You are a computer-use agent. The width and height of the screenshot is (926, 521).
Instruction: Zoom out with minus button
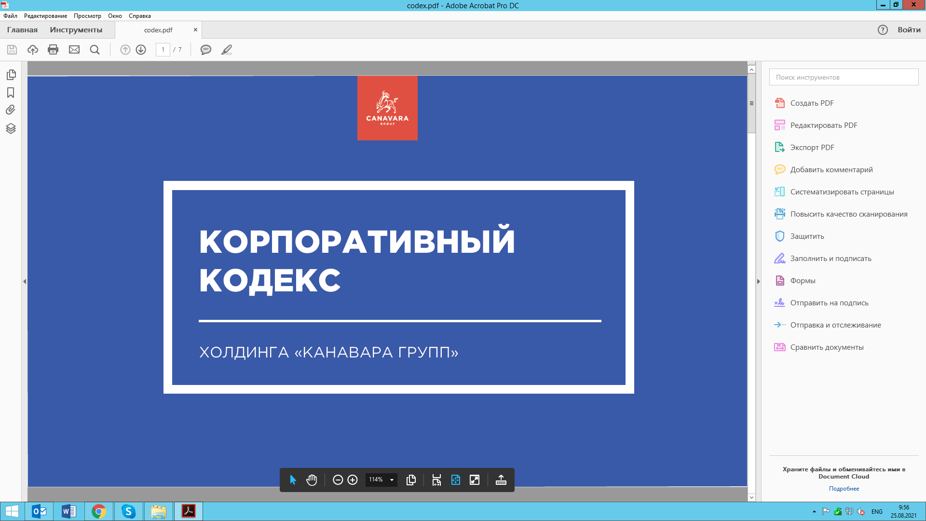[338, 480]
